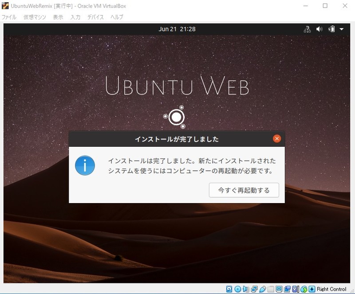
Task: Expand the system menu arrow in the top bar
Action: [x=342, y=29]
